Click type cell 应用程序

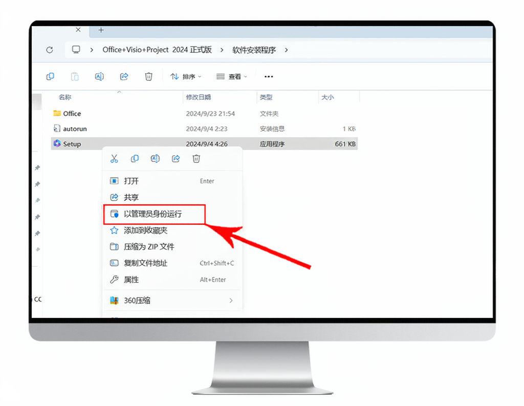272,144
